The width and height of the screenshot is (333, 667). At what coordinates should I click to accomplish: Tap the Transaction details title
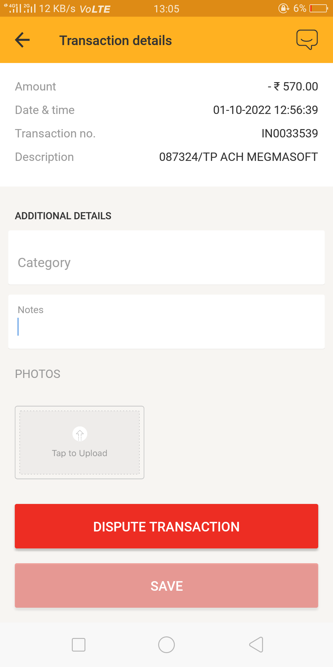116,40
